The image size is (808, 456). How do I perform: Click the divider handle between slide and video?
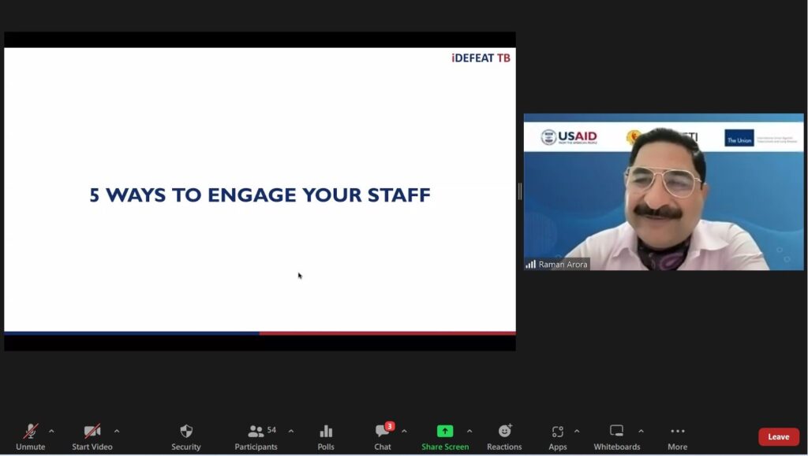pyautogui.click(x=519, y=191)
